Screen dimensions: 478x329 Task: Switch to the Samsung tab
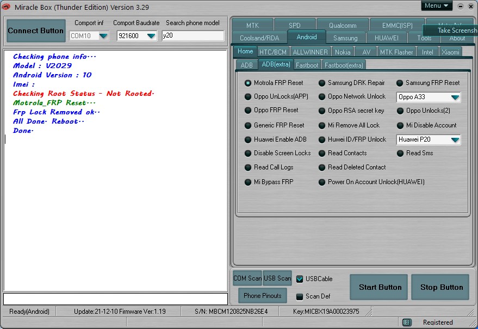tap(345, 38)
